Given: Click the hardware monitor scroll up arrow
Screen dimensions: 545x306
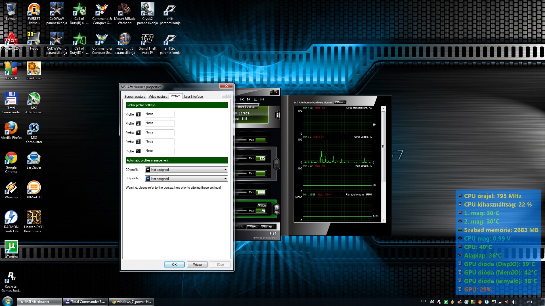Looking at the screenshot, I should coord(383,109).
